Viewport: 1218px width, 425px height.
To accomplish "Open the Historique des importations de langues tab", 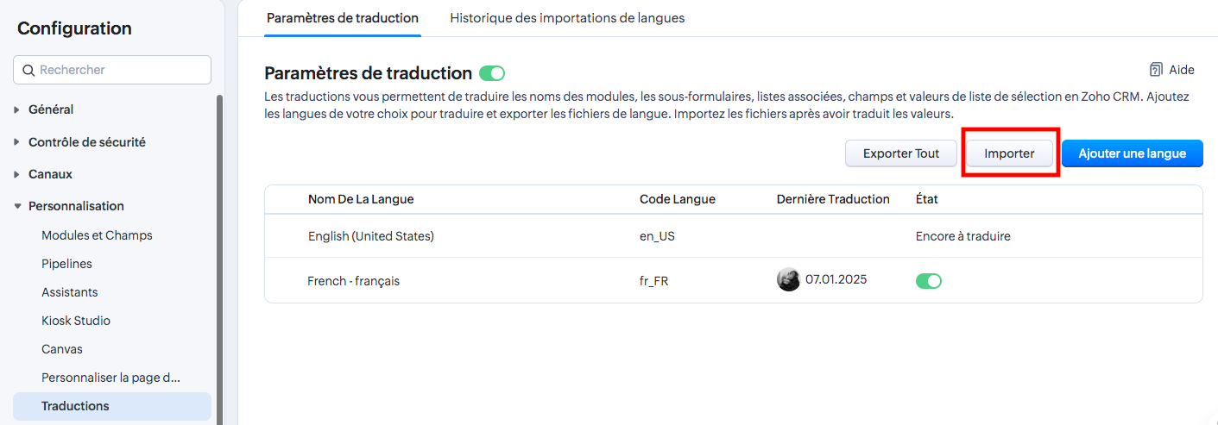I will [x=567, y=18].
